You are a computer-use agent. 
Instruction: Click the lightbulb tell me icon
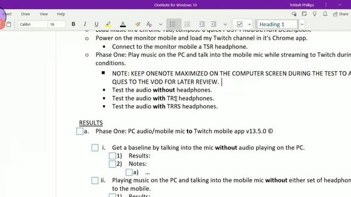tap(314, 14)
